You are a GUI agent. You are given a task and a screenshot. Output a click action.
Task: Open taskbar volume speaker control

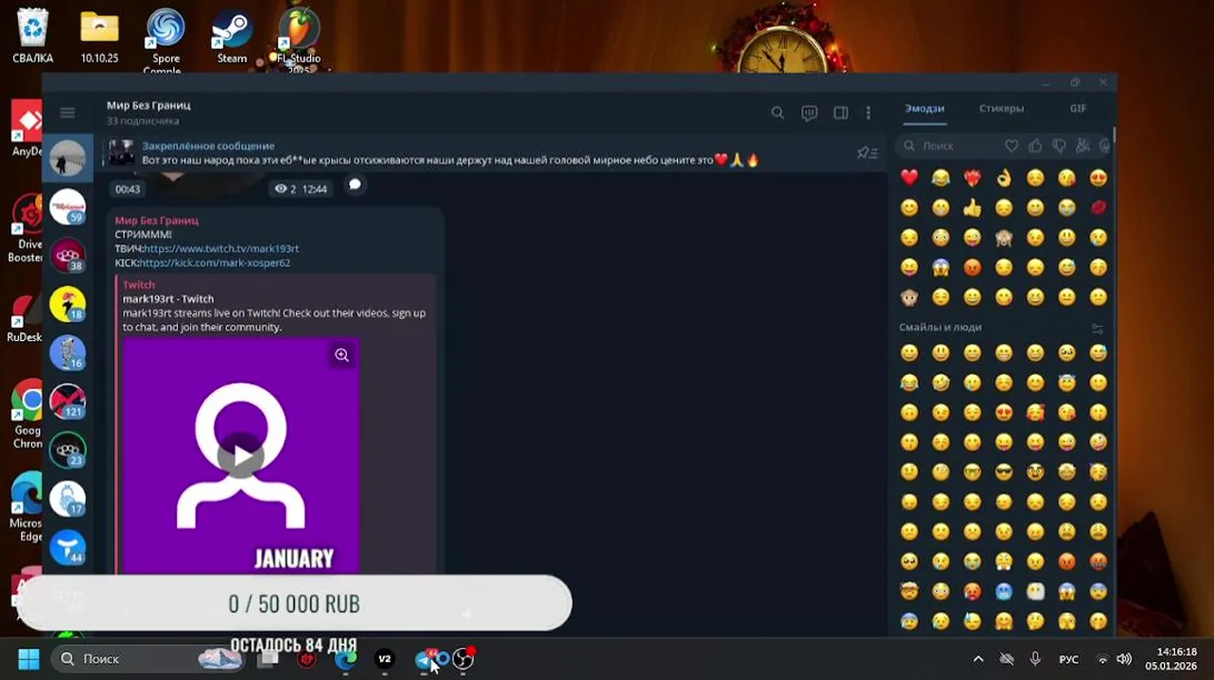pos(1124,659)
